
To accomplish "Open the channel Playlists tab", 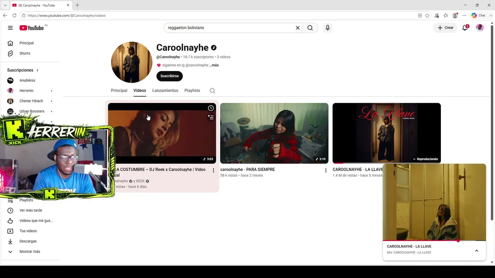I will (192, 91).
